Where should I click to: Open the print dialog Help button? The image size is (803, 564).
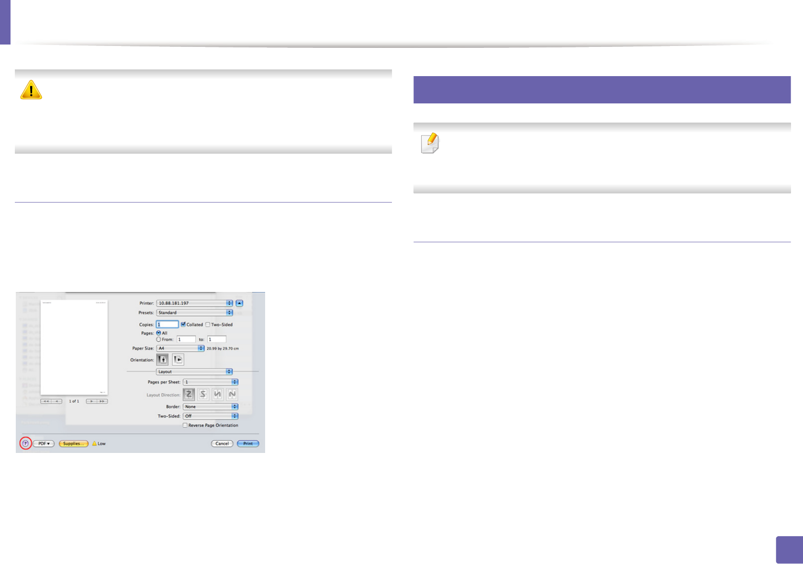point(25,444)
